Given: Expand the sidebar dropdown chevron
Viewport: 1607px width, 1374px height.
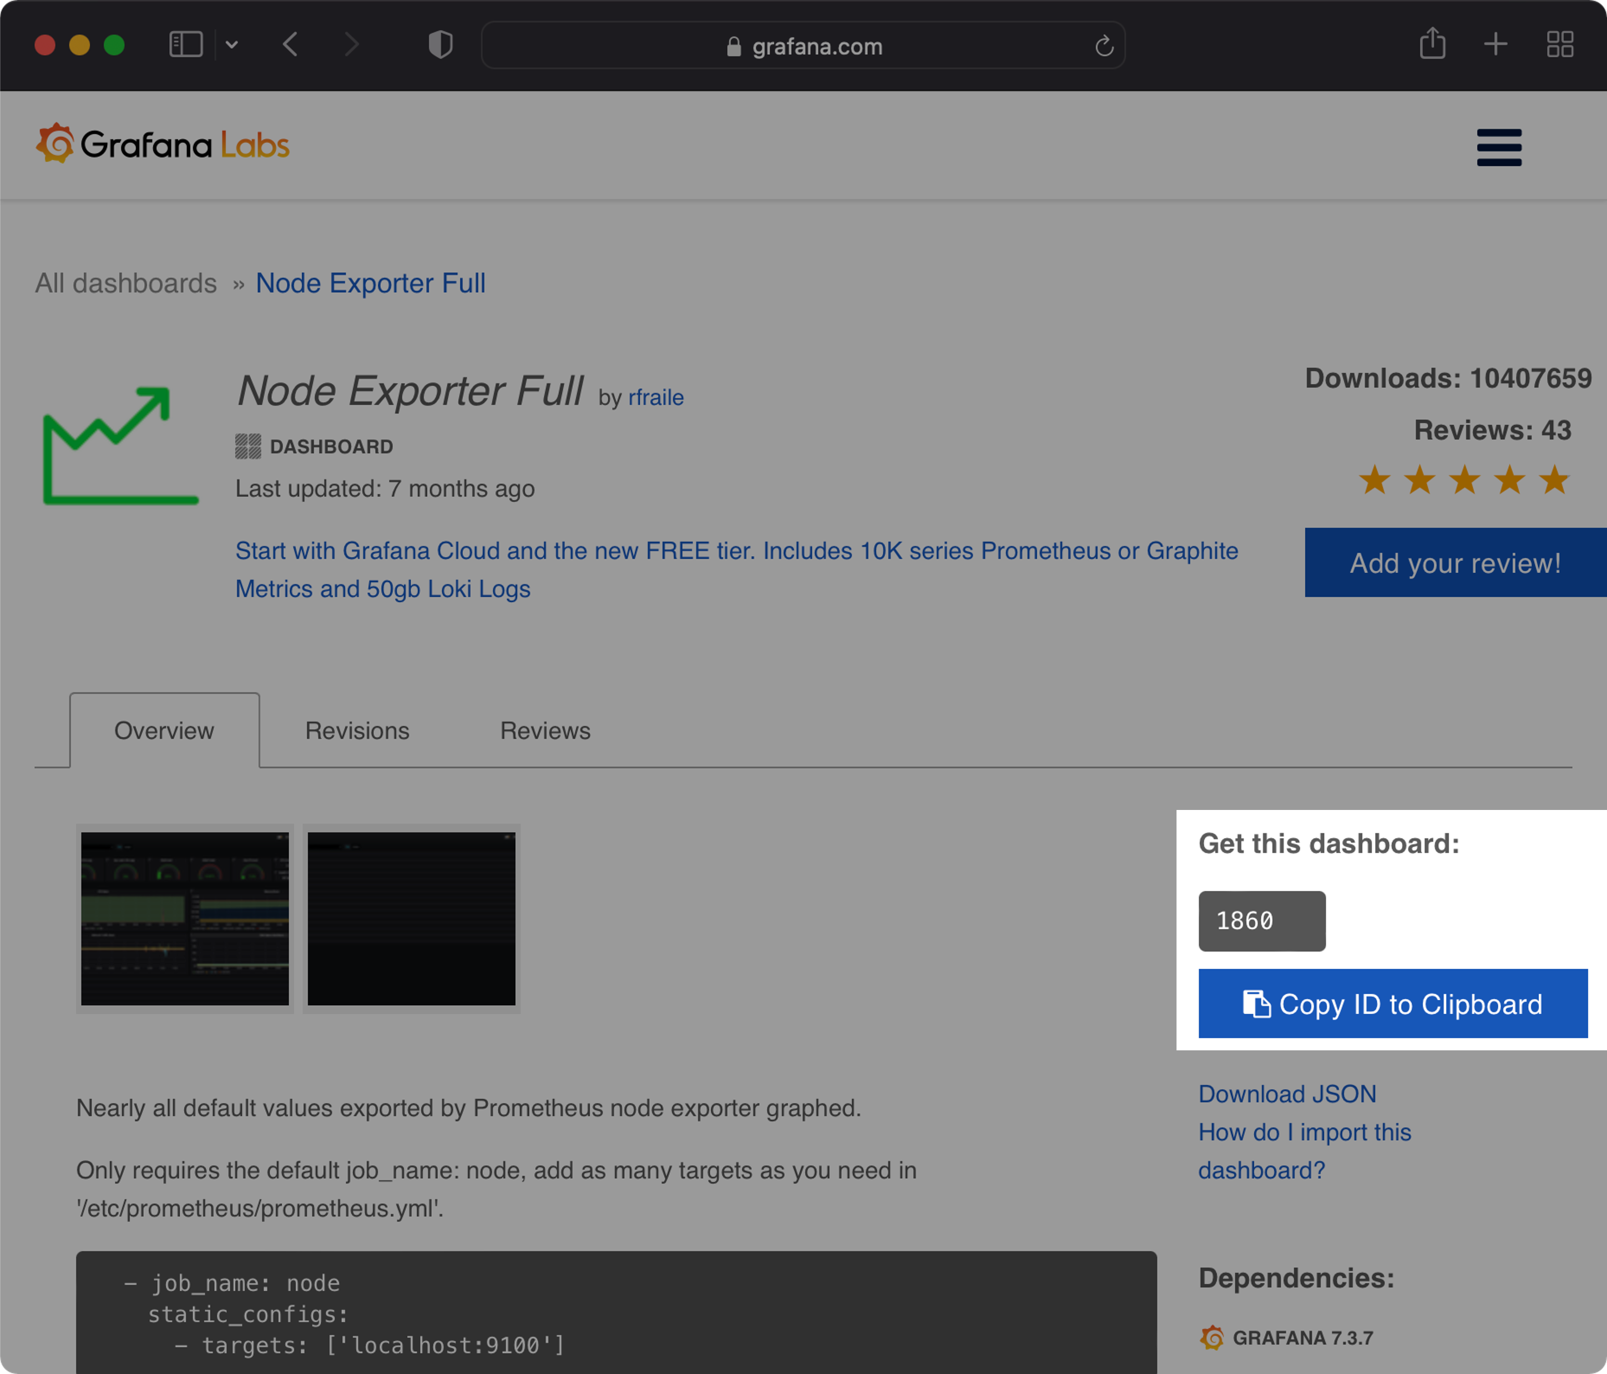Looking at the screenshot, I should pyautogui.click(x=231, y=45).
